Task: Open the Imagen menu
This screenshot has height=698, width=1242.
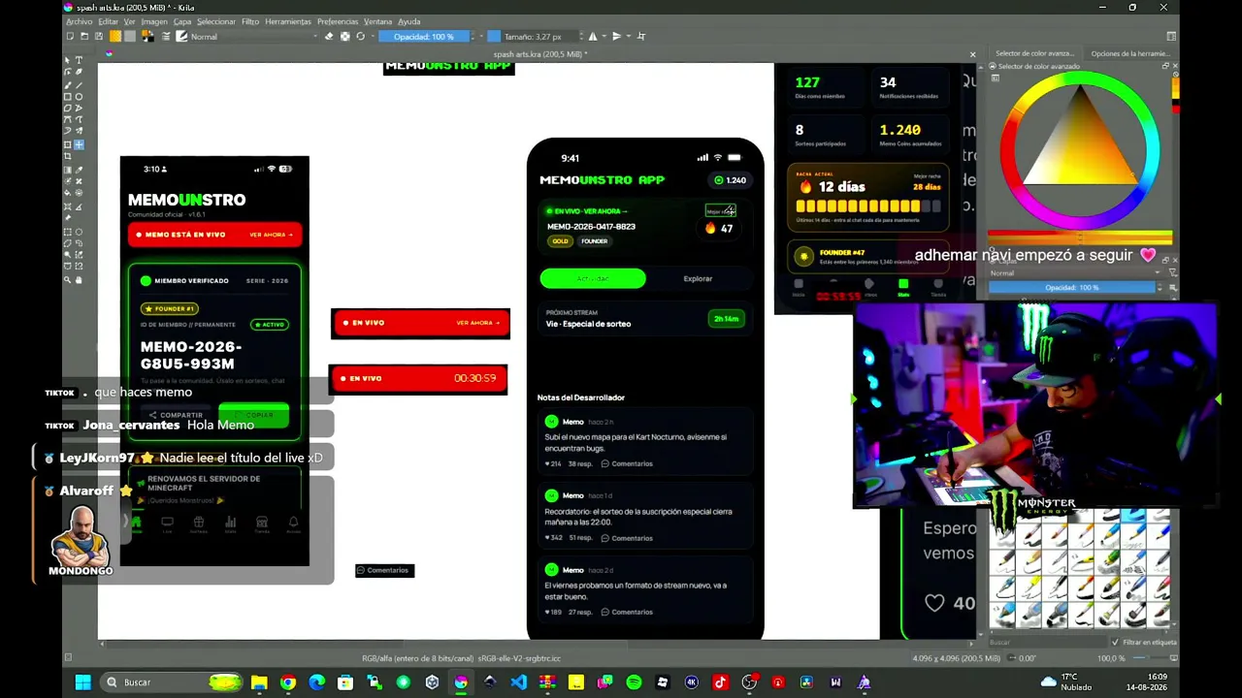Action: [154, 21]
